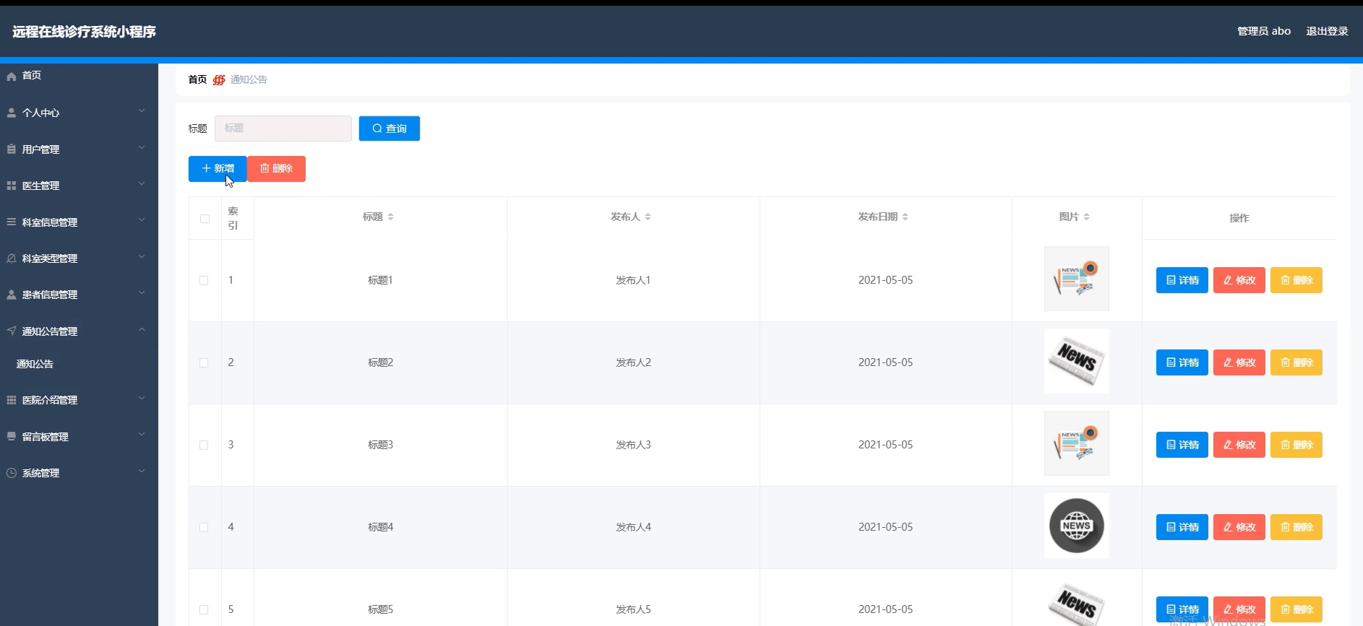Select the checkbox for row 3
Viewport: 1363px width, 626px height.
pos(204,445)
